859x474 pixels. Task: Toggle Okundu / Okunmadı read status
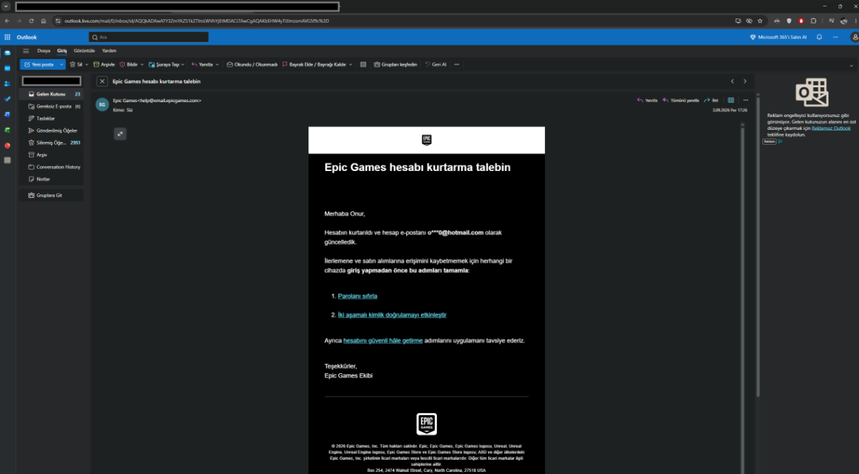click(x=252, y=65)
